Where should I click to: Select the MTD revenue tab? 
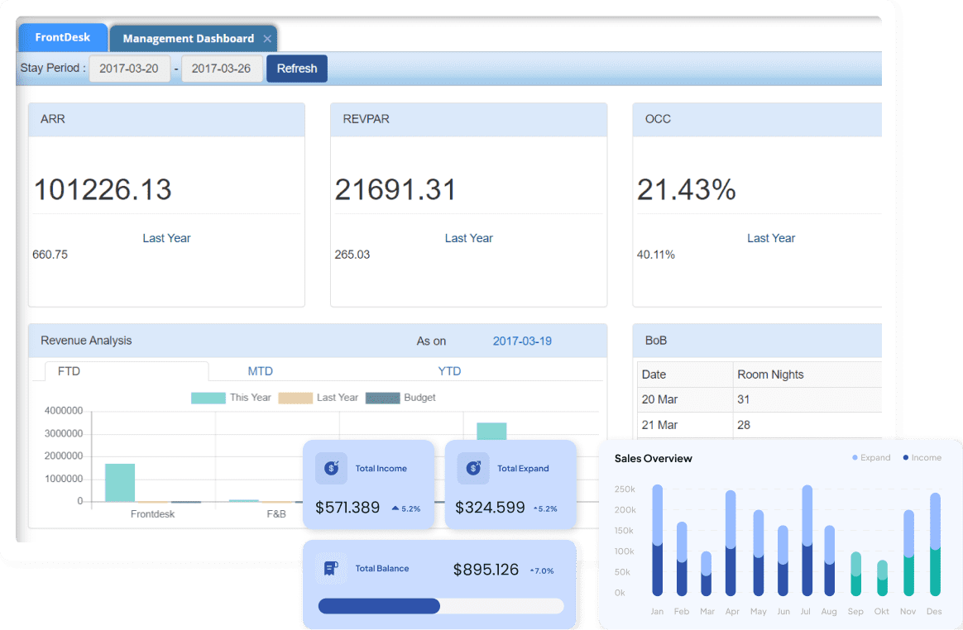coord(260,371)
